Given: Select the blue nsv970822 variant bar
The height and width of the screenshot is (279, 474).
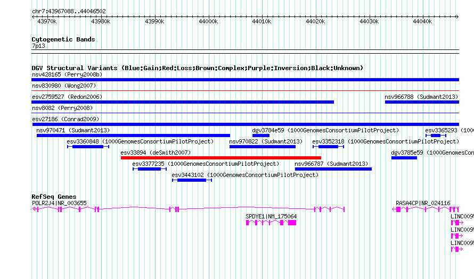Looking at the screenshot, I should click(263, 147).
